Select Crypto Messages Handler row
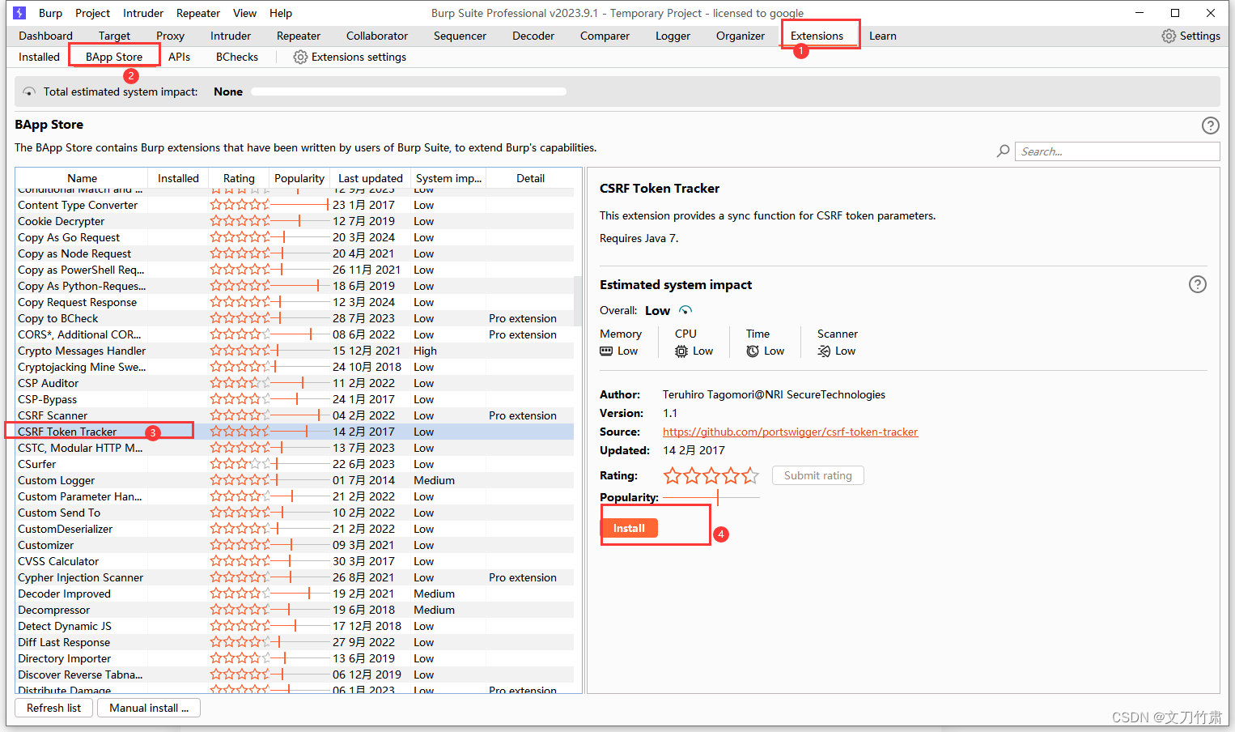The width and height of the screenshot is (1235, 732). [x=295, y=351]
